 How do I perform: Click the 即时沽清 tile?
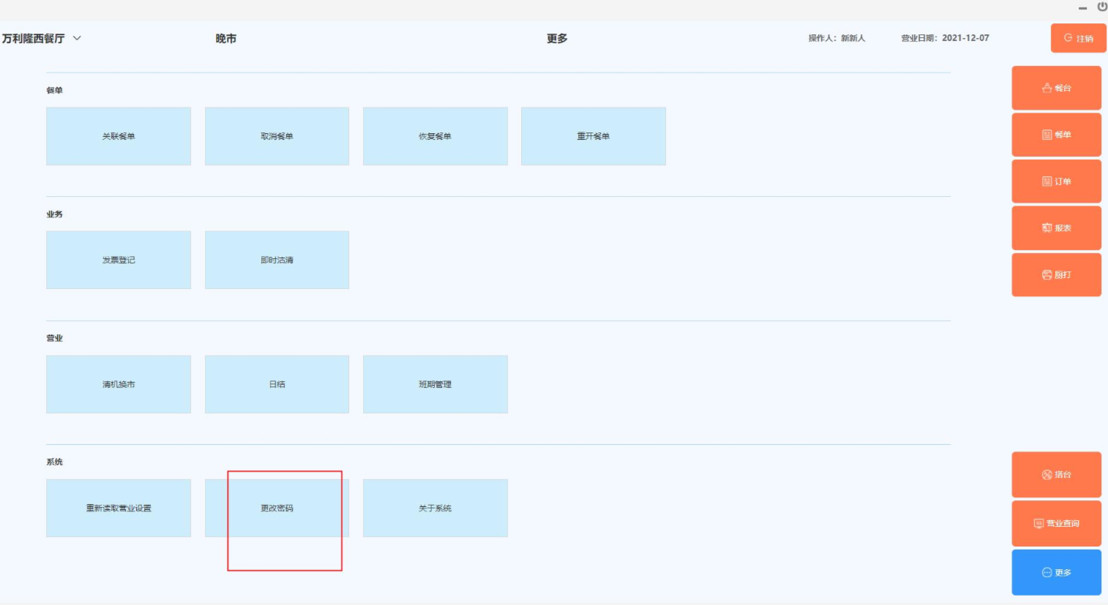pos(277,260)
